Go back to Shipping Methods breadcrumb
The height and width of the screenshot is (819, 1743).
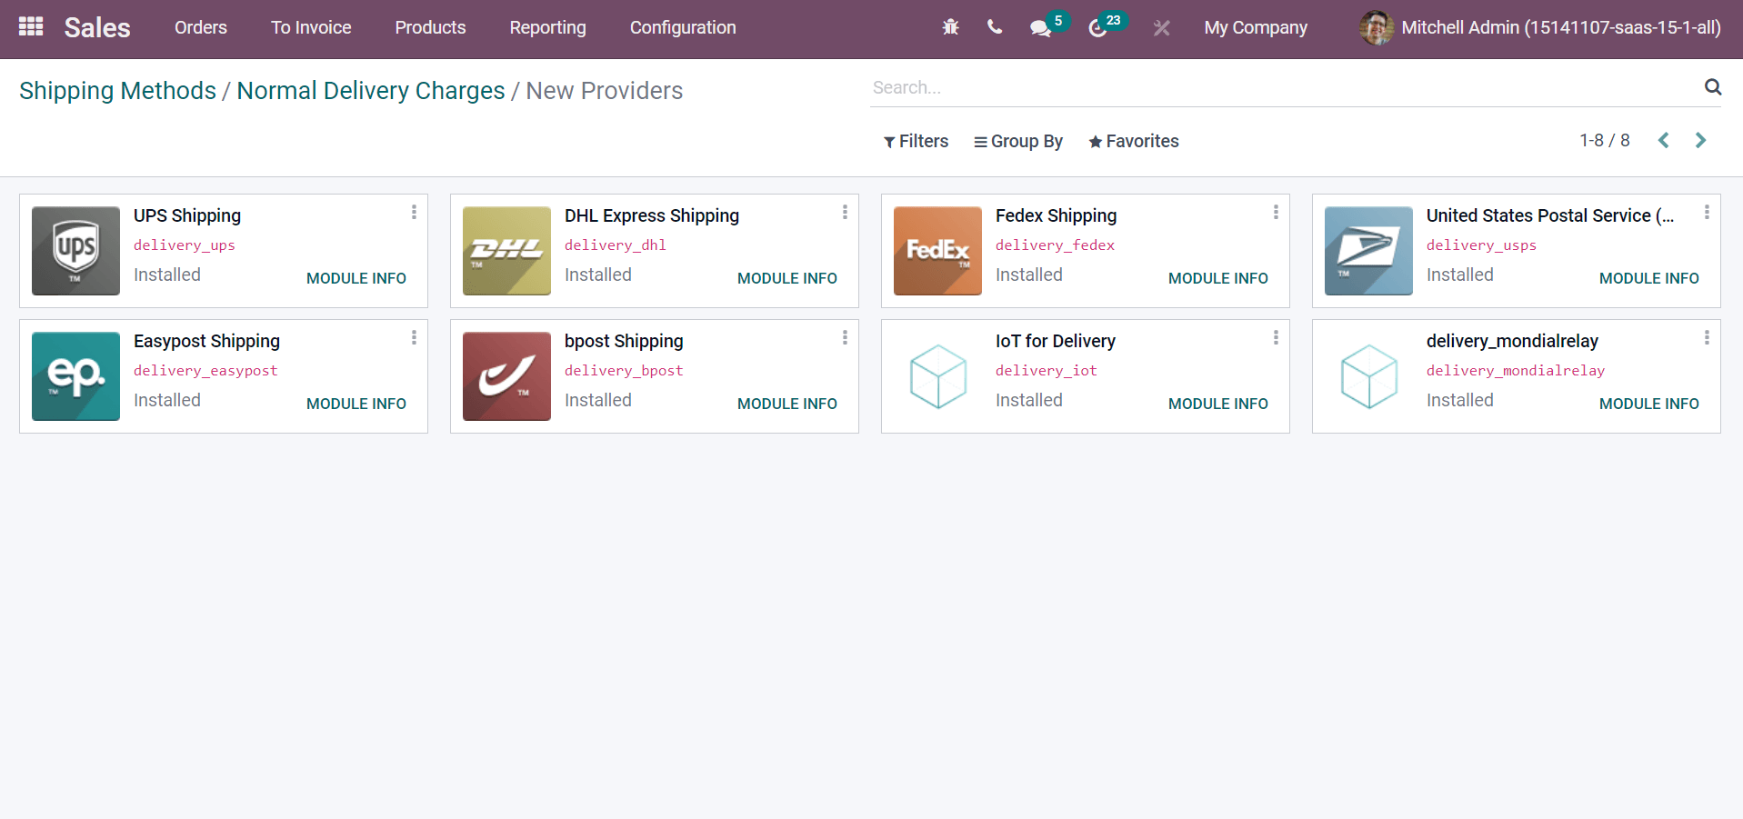coord(117,91)
